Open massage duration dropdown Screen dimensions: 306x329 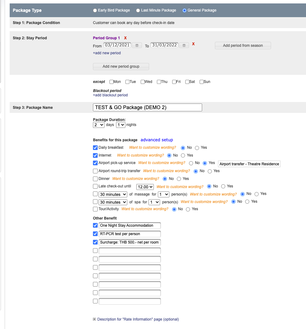[113, 194]
